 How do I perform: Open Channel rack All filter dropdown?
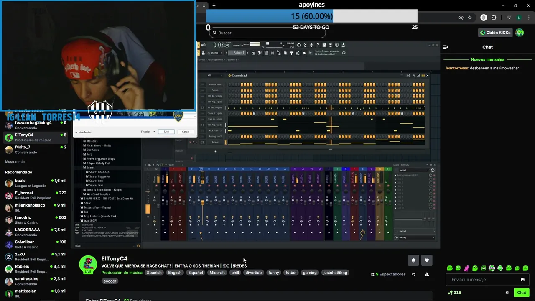coord(216,75)
